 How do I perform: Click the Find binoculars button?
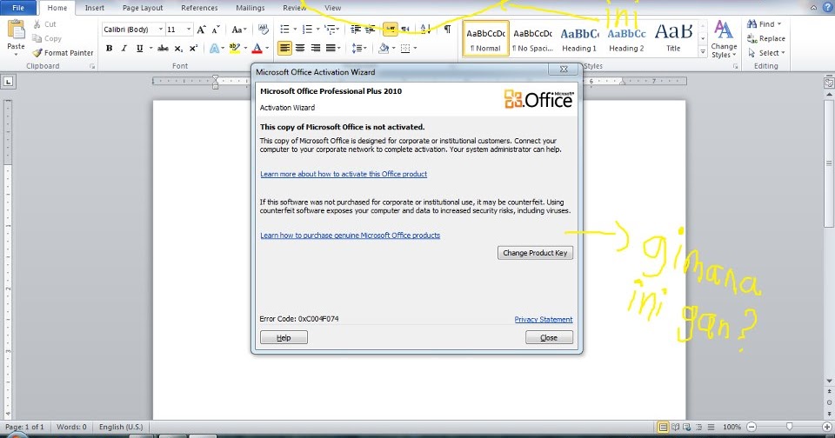tap(764, 24)
